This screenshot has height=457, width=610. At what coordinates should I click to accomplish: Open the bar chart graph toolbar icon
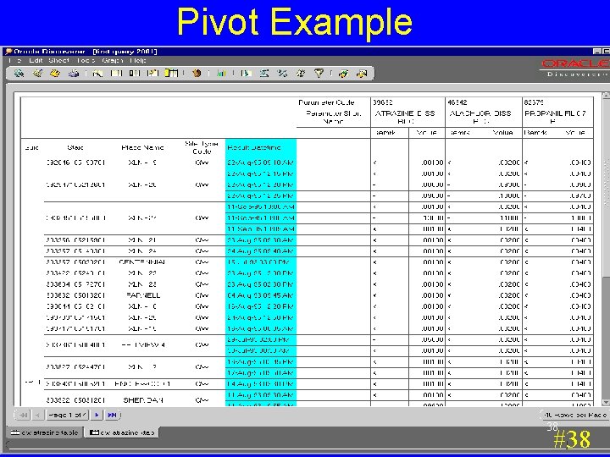221,73
